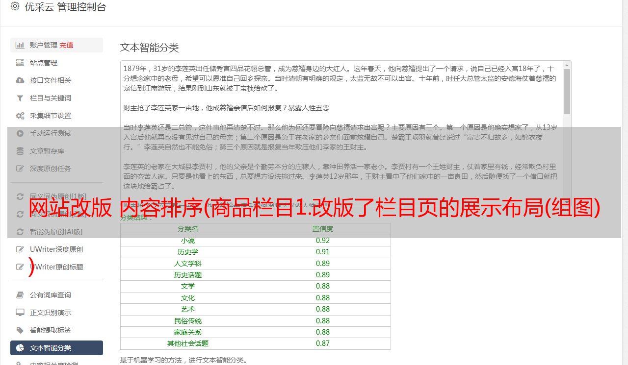The height and width of the screenshot is (365, 628).
Task: Select 文本智能分类 pie chart icon
Action: click(20, 348)
